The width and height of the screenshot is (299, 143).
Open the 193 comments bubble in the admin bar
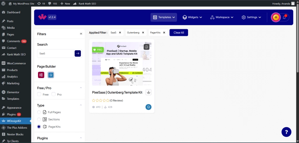[53, 4]
